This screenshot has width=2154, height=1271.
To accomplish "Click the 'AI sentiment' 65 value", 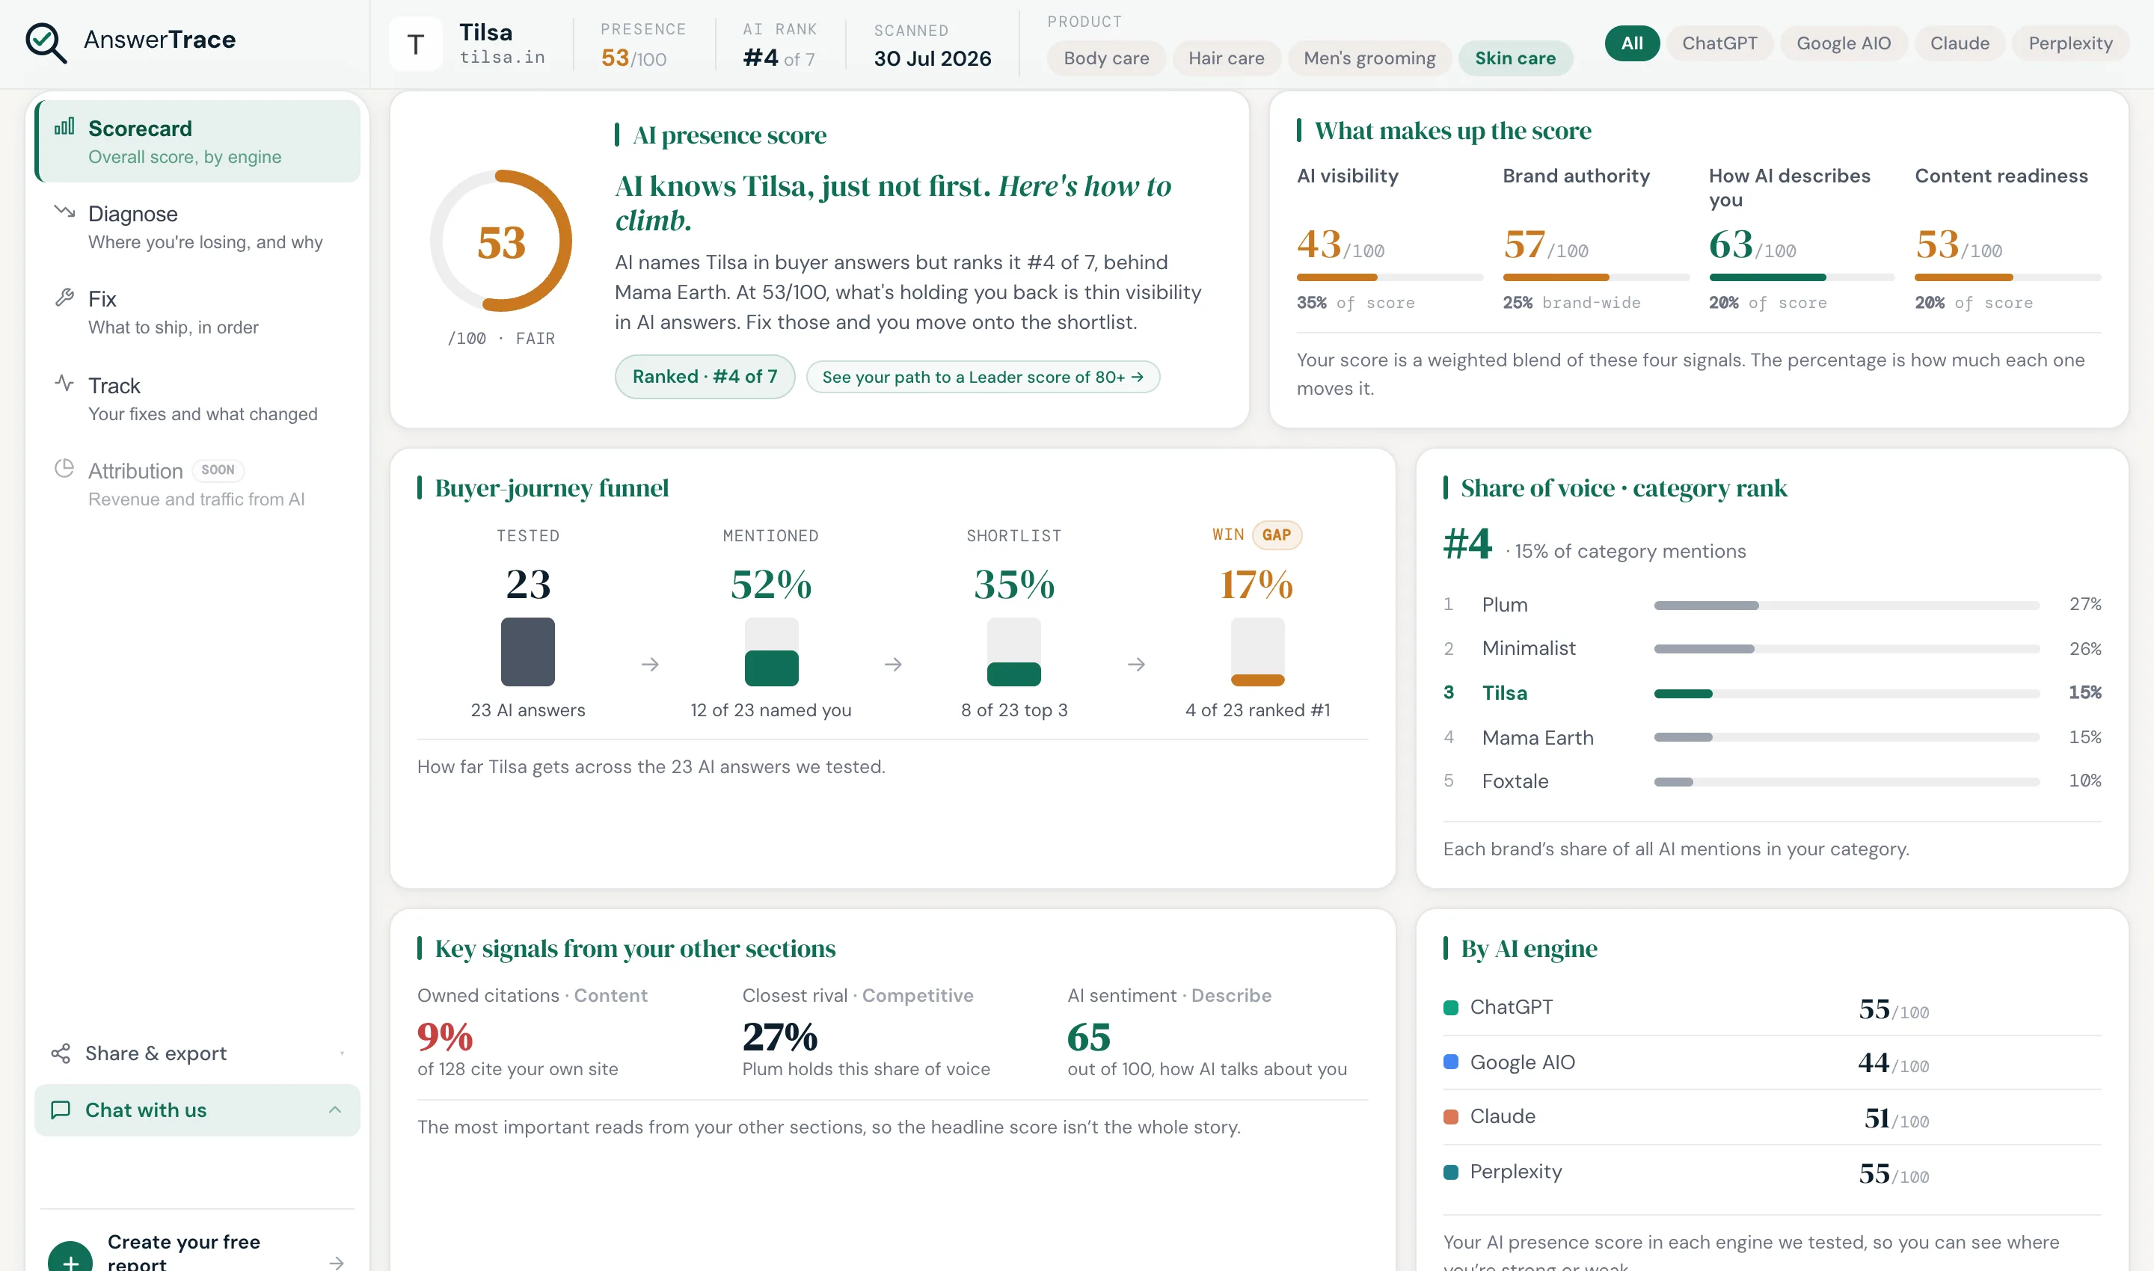I will 1088,1037.
